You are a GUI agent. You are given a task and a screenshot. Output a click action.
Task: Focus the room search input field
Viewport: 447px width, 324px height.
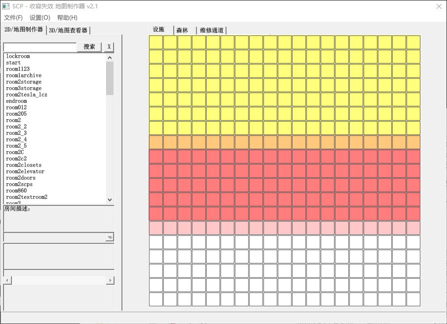40,47
